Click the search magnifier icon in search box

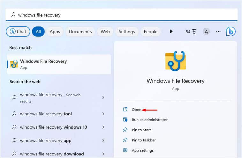point(13,15)
